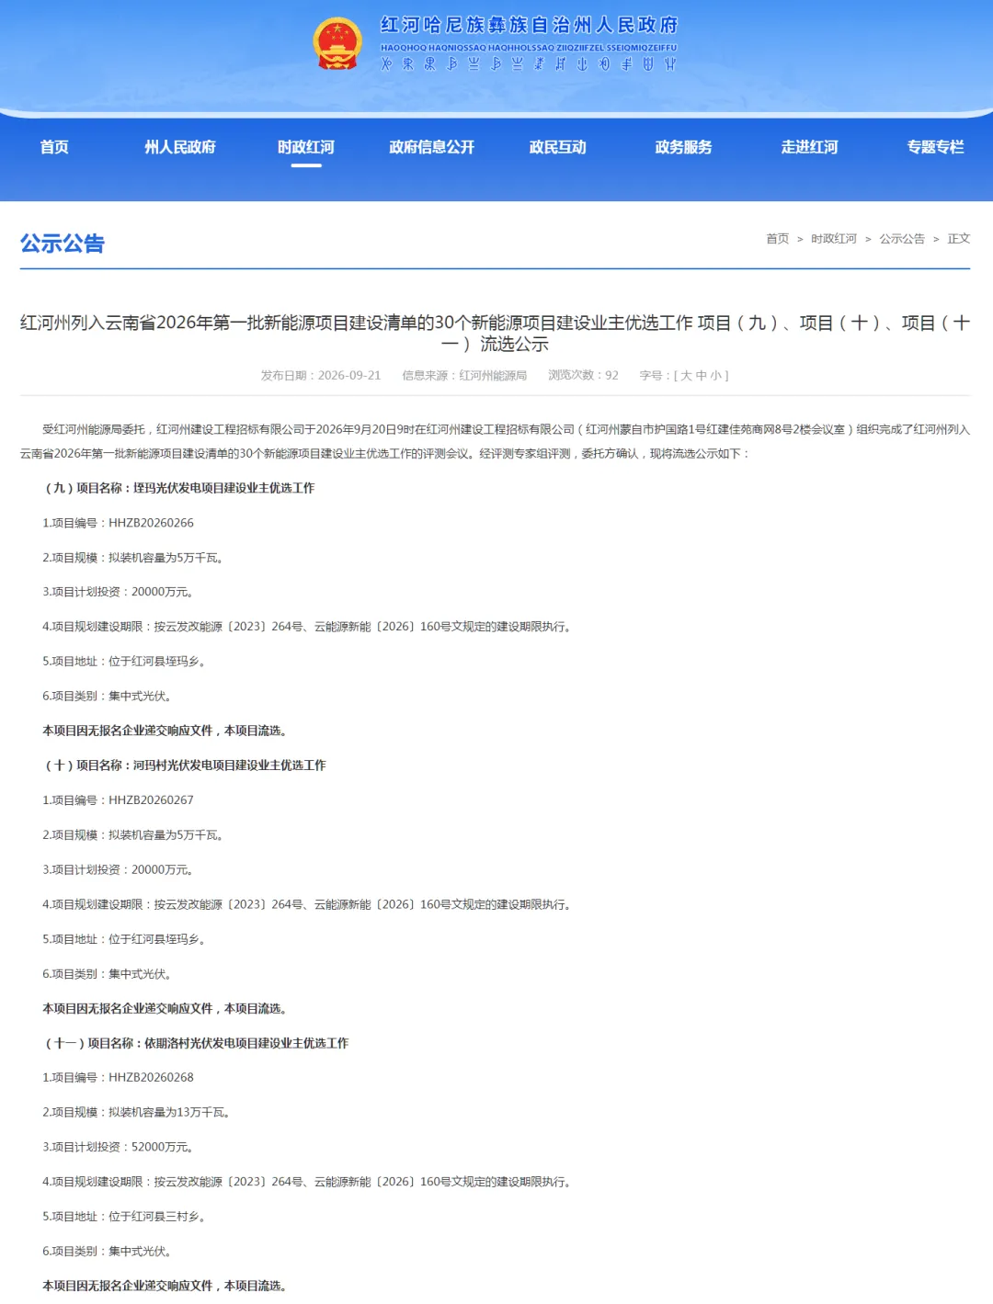Image resolution: width=993 pixels, height=1304 pixels.
Task: Click the intro paragraph starting 受红河州能源局委托
Action: click(495, 441)
